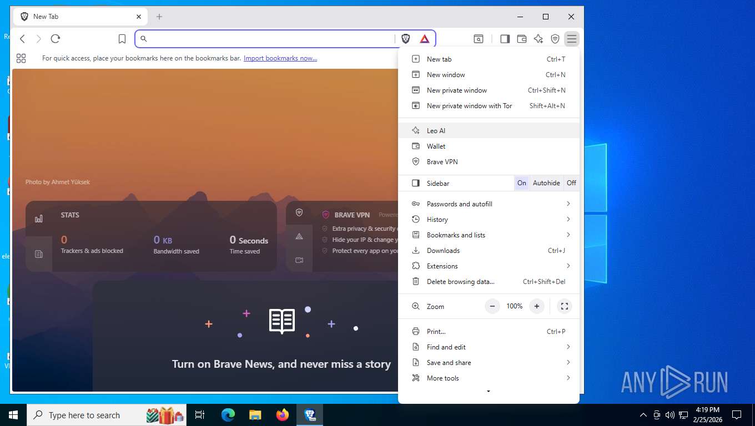Image resolution: width=755 pixels, height=426 pixels.
Task: Choose Print... from the menu
Action: tap(489, 332)
